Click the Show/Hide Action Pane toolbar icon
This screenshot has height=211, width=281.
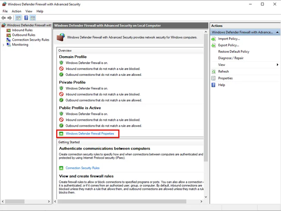coord(33,18)
